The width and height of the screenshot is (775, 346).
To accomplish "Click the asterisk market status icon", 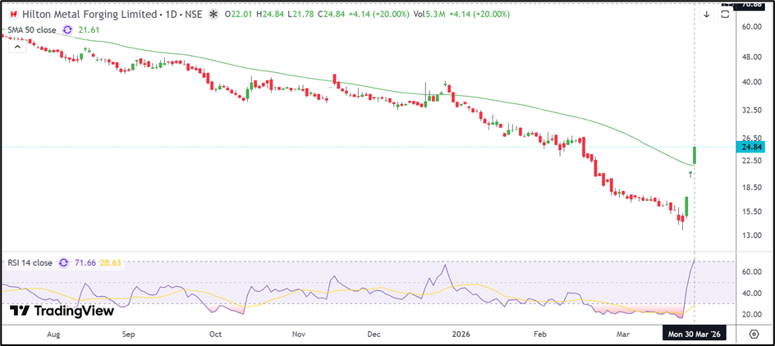I will 213,15.
